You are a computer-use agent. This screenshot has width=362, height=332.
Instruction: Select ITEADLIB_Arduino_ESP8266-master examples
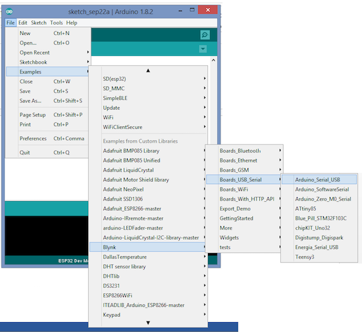click(148, 305)
